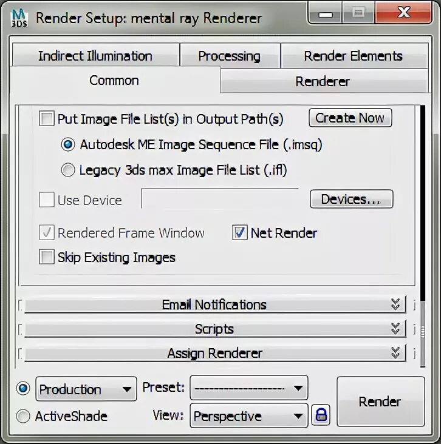Screen dimensions: 441x444
Task: Toggle the Use Device checkbox
Action: click(47, 200)
